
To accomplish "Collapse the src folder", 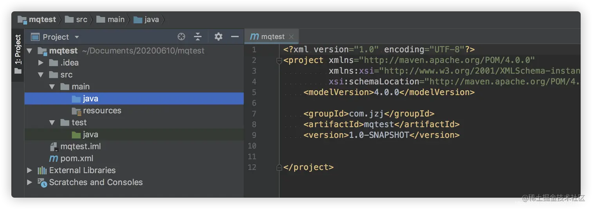I will (41, 75).
